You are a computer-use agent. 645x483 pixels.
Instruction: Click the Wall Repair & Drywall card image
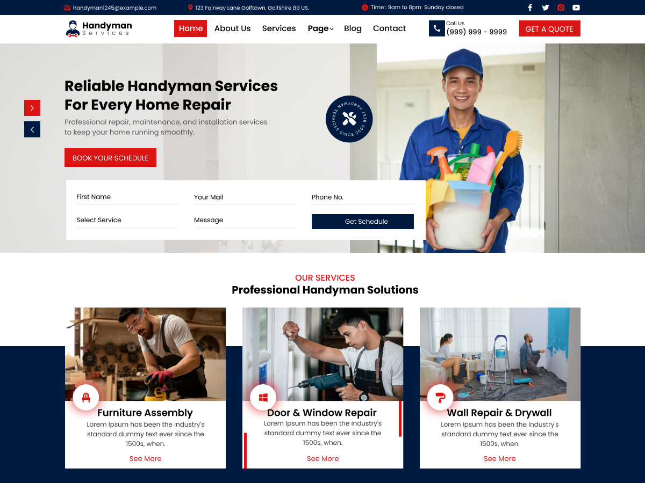[500, 354]
